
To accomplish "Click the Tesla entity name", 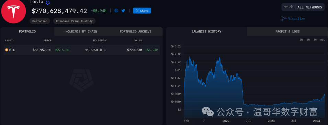I will pos(37,2).
